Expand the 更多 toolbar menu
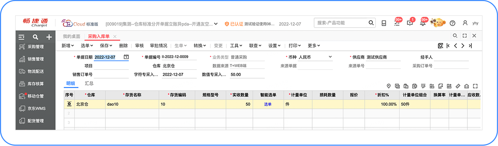This screenshot has height=146, width=498. 314,46
